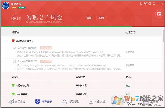Click the 发现 2 个风险 heading
The height and width of the screenshot is (108, 165).
[44, 17]
